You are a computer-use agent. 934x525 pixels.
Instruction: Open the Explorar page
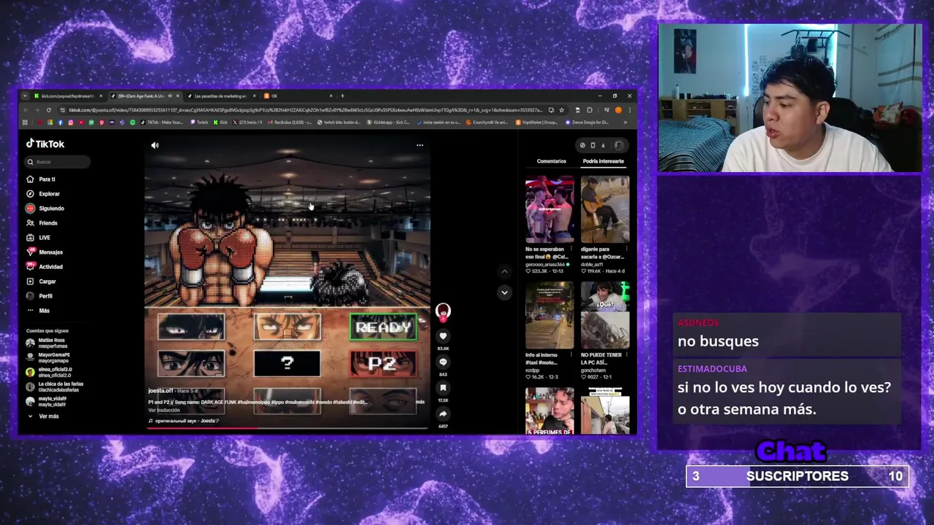point(44,193)
